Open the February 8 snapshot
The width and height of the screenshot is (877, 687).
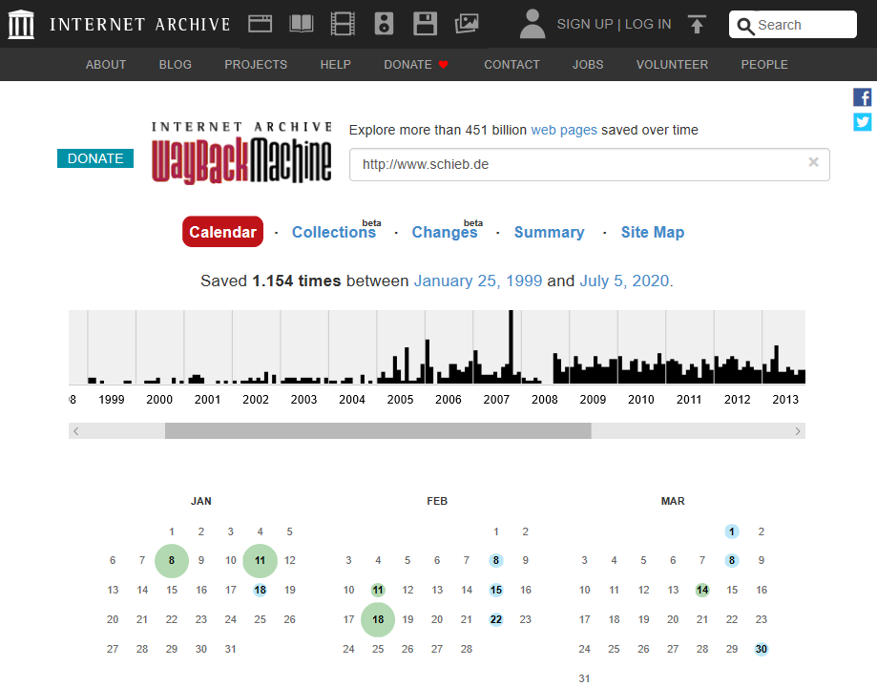click(x=496, y=560)
